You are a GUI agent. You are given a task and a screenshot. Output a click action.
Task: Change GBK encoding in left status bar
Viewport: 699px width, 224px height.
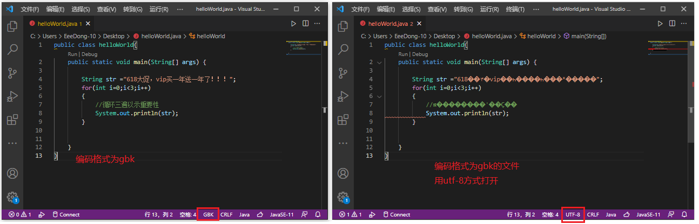[209, 214]
